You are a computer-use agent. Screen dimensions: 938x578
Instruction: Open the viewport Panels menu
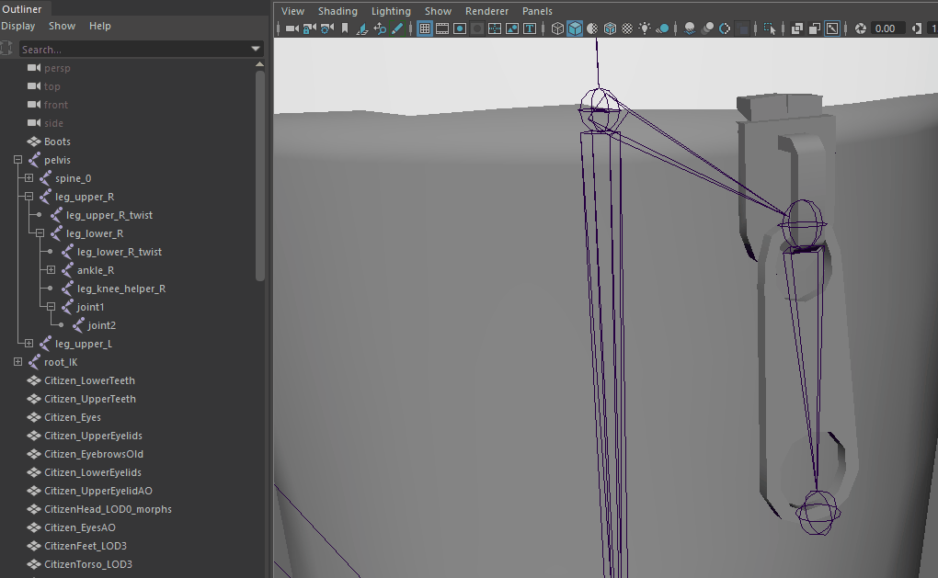tap(537, 11)
